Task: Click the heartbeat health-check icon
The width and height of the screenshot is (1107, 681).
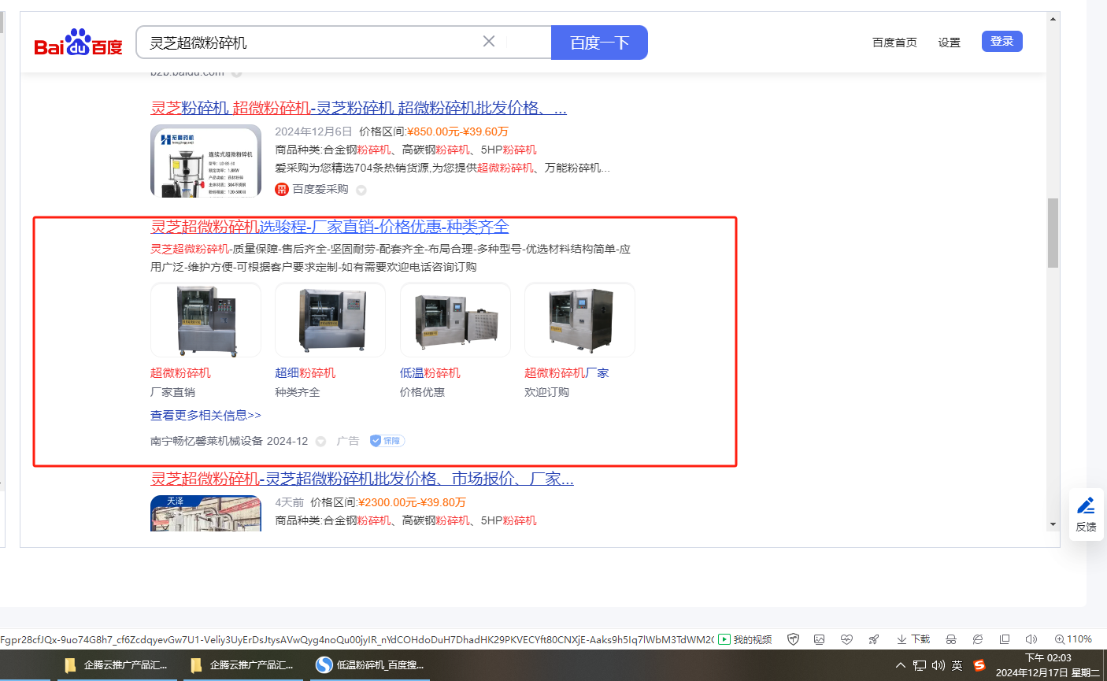Action: click(x=846, y=639)
